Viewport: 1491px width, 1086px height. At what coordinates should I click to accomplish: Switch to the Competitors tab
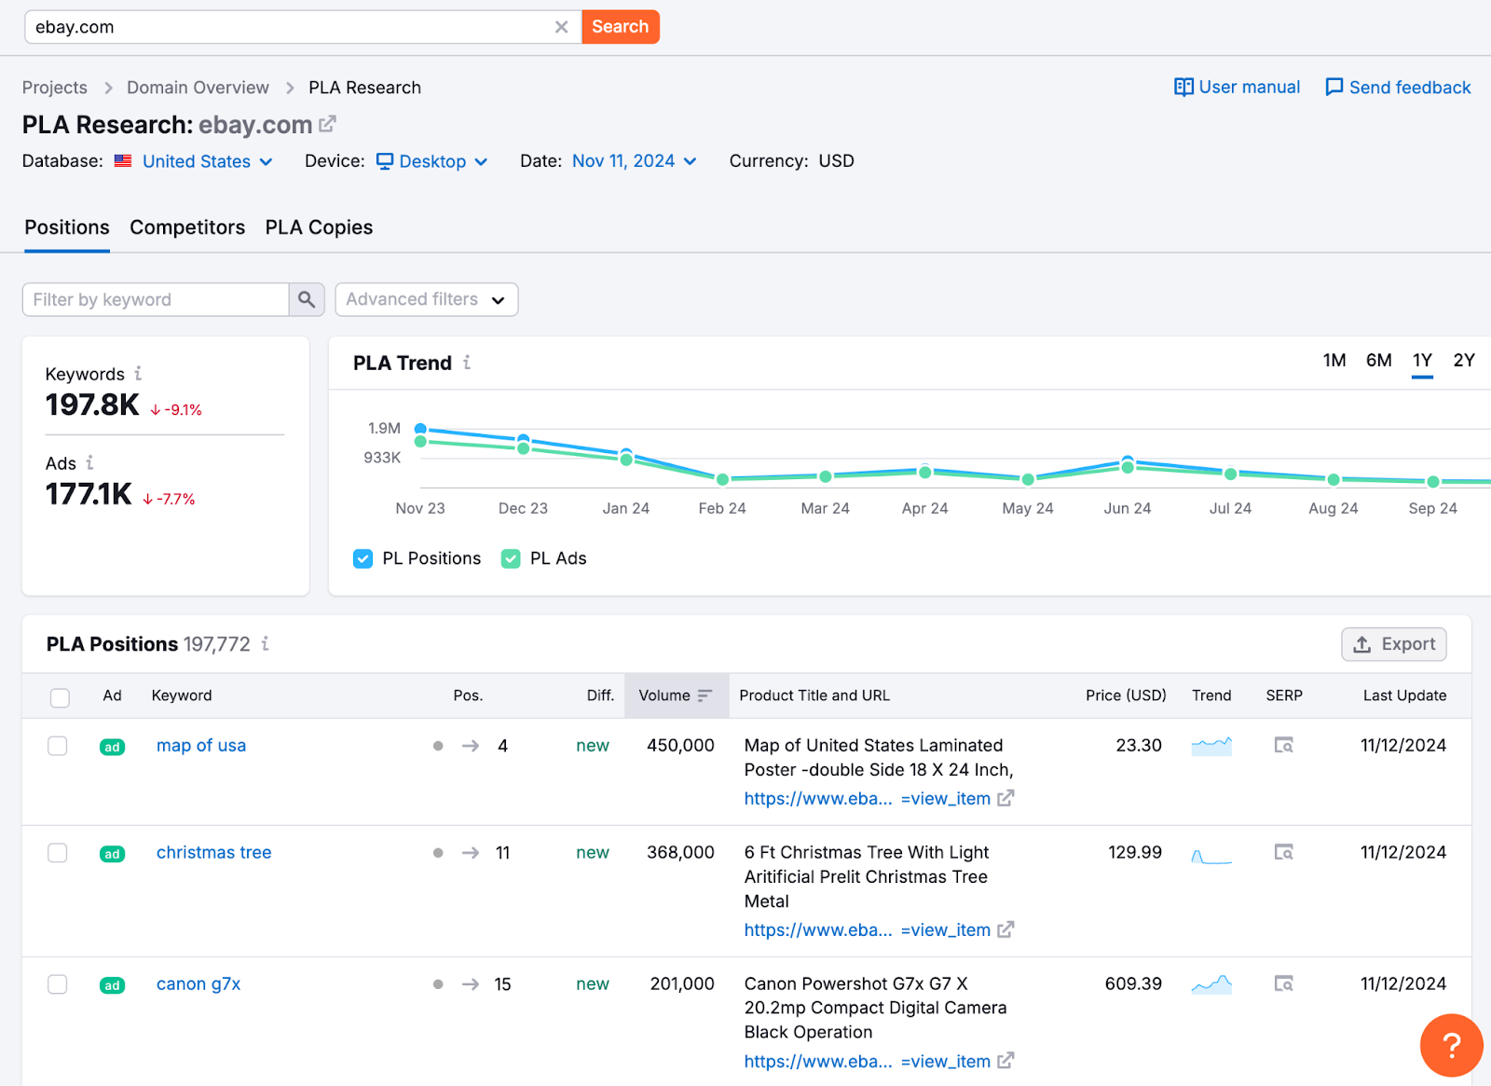[x=187, y=227]
